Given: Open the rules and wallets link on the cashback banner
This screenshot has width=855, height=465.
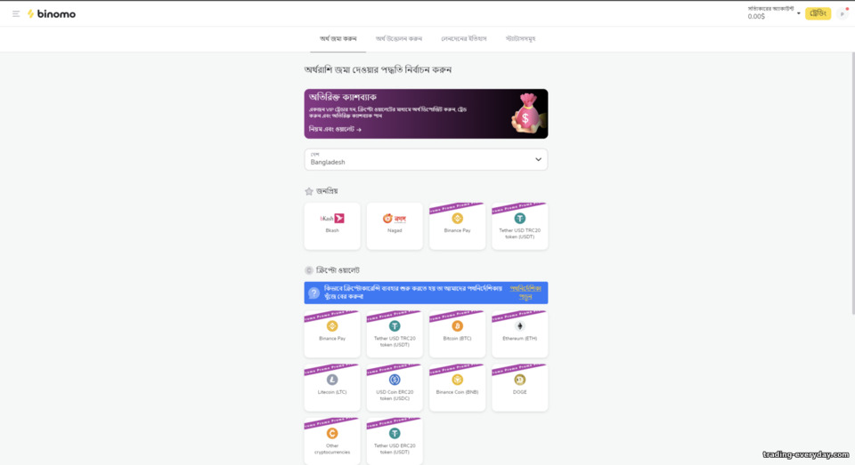Looking at the screenshot, I should coord(335,129).
